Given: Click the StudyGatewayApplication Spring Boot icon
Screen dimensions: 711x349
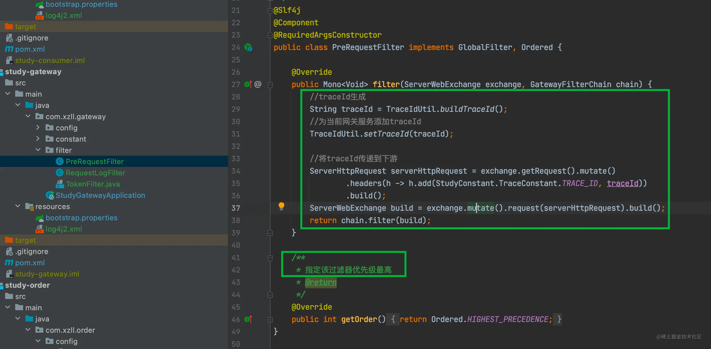Looking at the screenshot, I should tap(50, 195).
